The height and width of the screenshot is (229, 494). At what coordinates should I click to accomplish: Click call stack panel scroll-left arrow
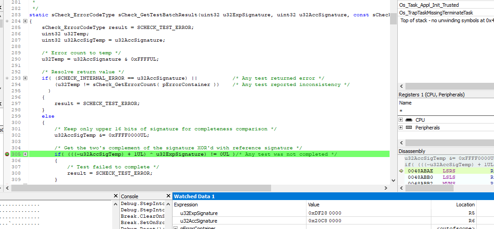pyautogui.click(x=401, y=86)
